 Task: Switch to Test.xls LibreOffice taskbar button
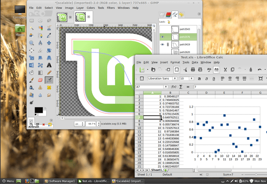pyautogui.click(x=94, y=181)
